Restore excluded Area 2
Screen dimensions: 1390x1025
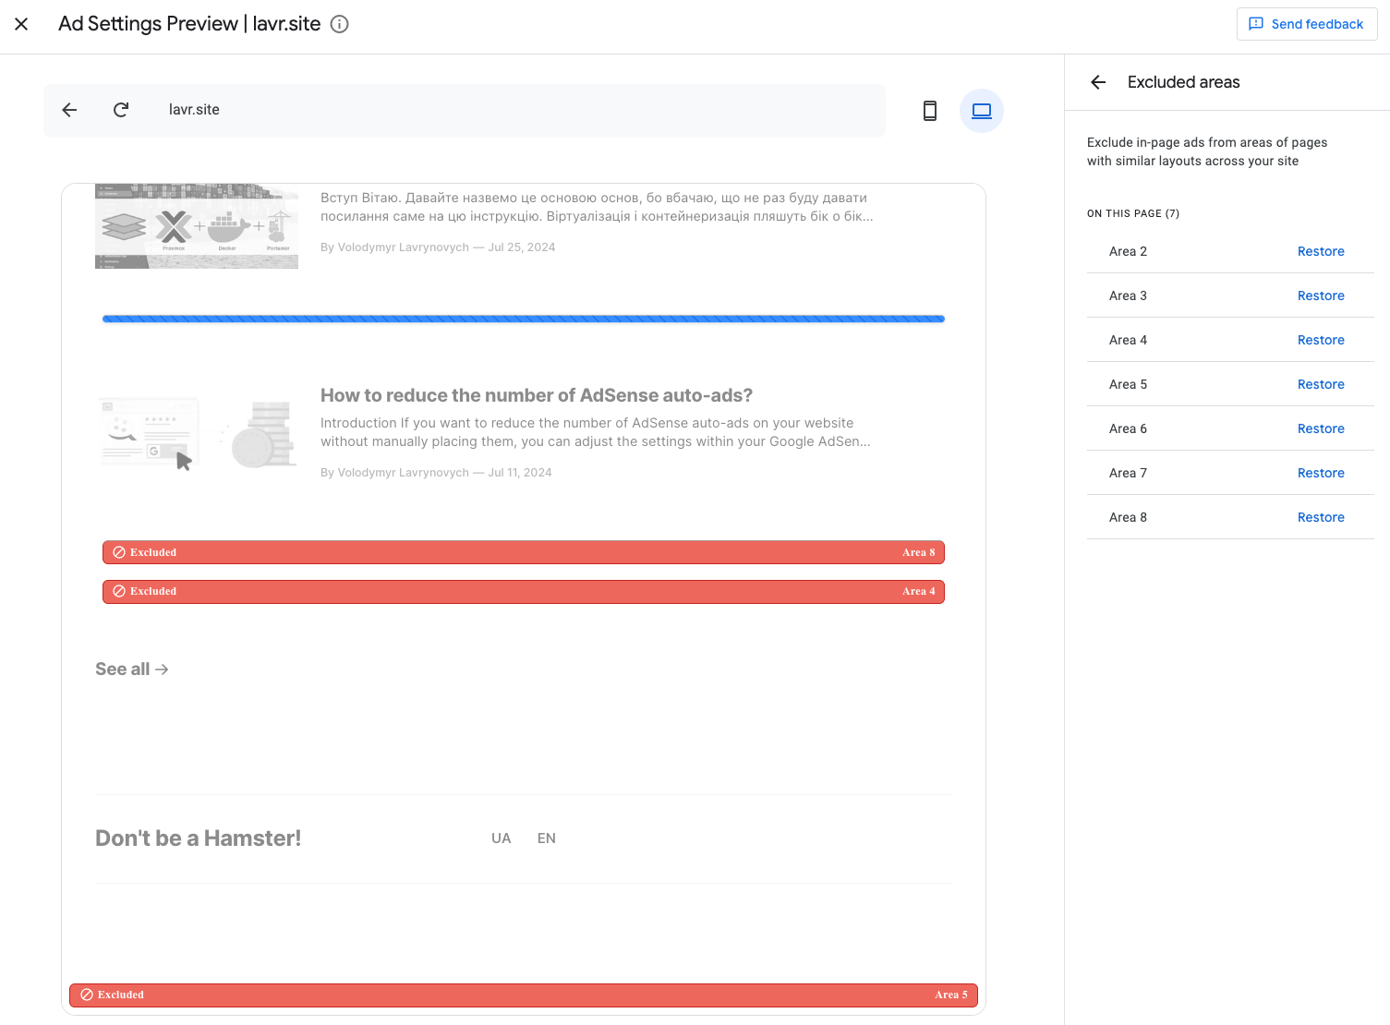1320,251
